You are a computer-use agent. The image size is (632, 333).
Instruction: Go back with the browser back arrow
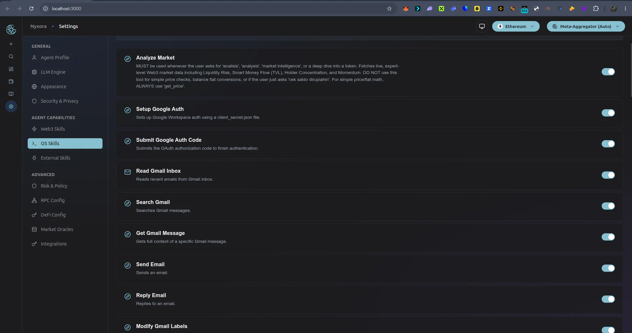coord(8,9)
